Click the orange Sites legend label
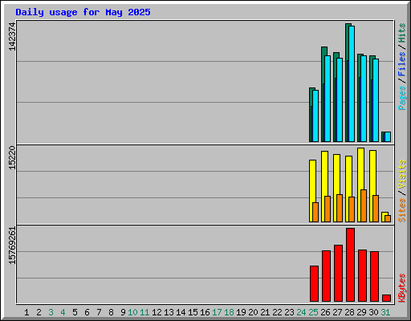Viewport: 411px width, 321px height. click(401, 210)
